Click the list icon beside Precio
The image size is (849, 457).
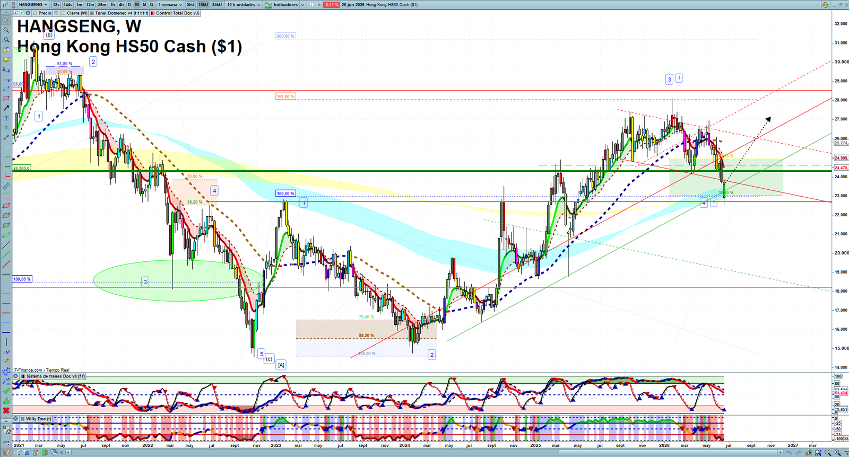(56, 13)
